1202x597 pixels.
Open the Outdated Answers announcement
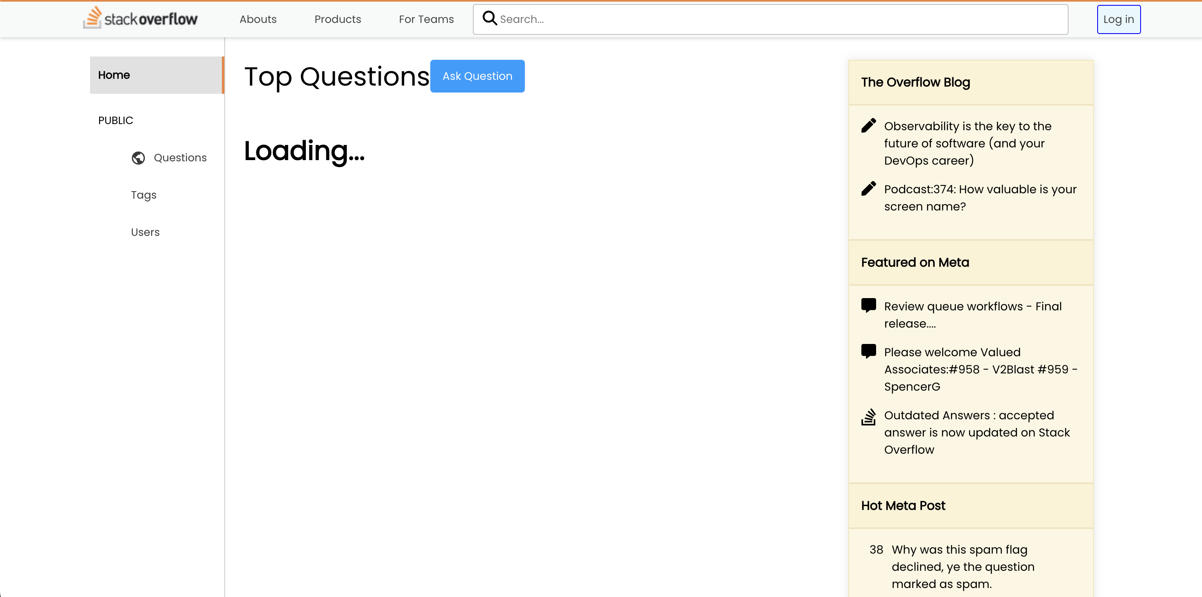point(977,432)
